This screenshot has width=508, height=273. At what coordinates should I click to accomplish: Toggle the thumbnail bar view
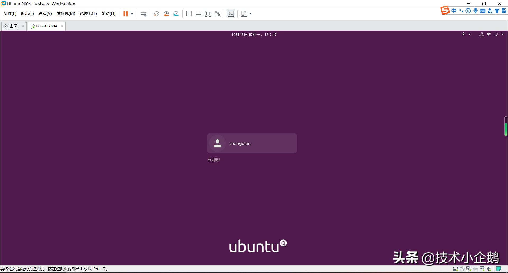click(x=198, y=14)
